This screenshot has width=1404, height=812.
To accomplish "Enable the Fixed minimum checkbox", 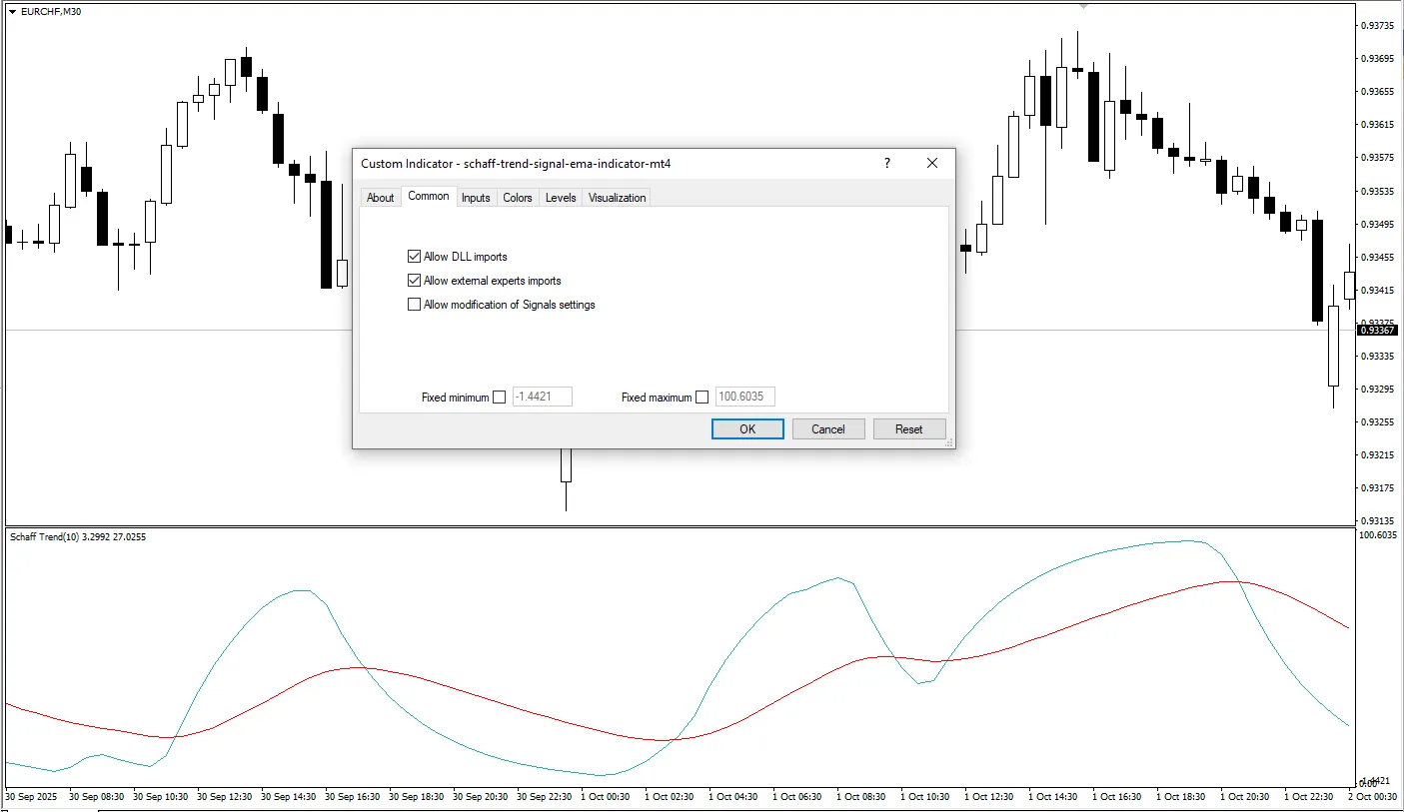I will [x=500, y=397].
